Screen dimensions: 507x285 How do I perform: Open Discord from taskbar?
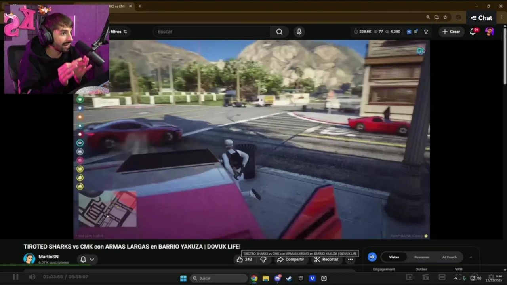click(x=277, y=278)
